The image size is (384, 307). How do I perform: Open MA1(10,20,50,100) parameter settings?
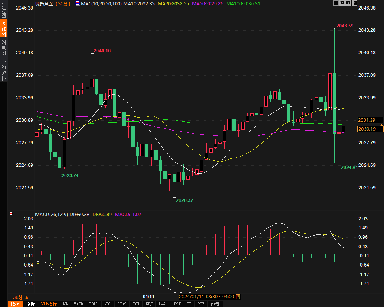pyautogui.click(x=102, y=3)
